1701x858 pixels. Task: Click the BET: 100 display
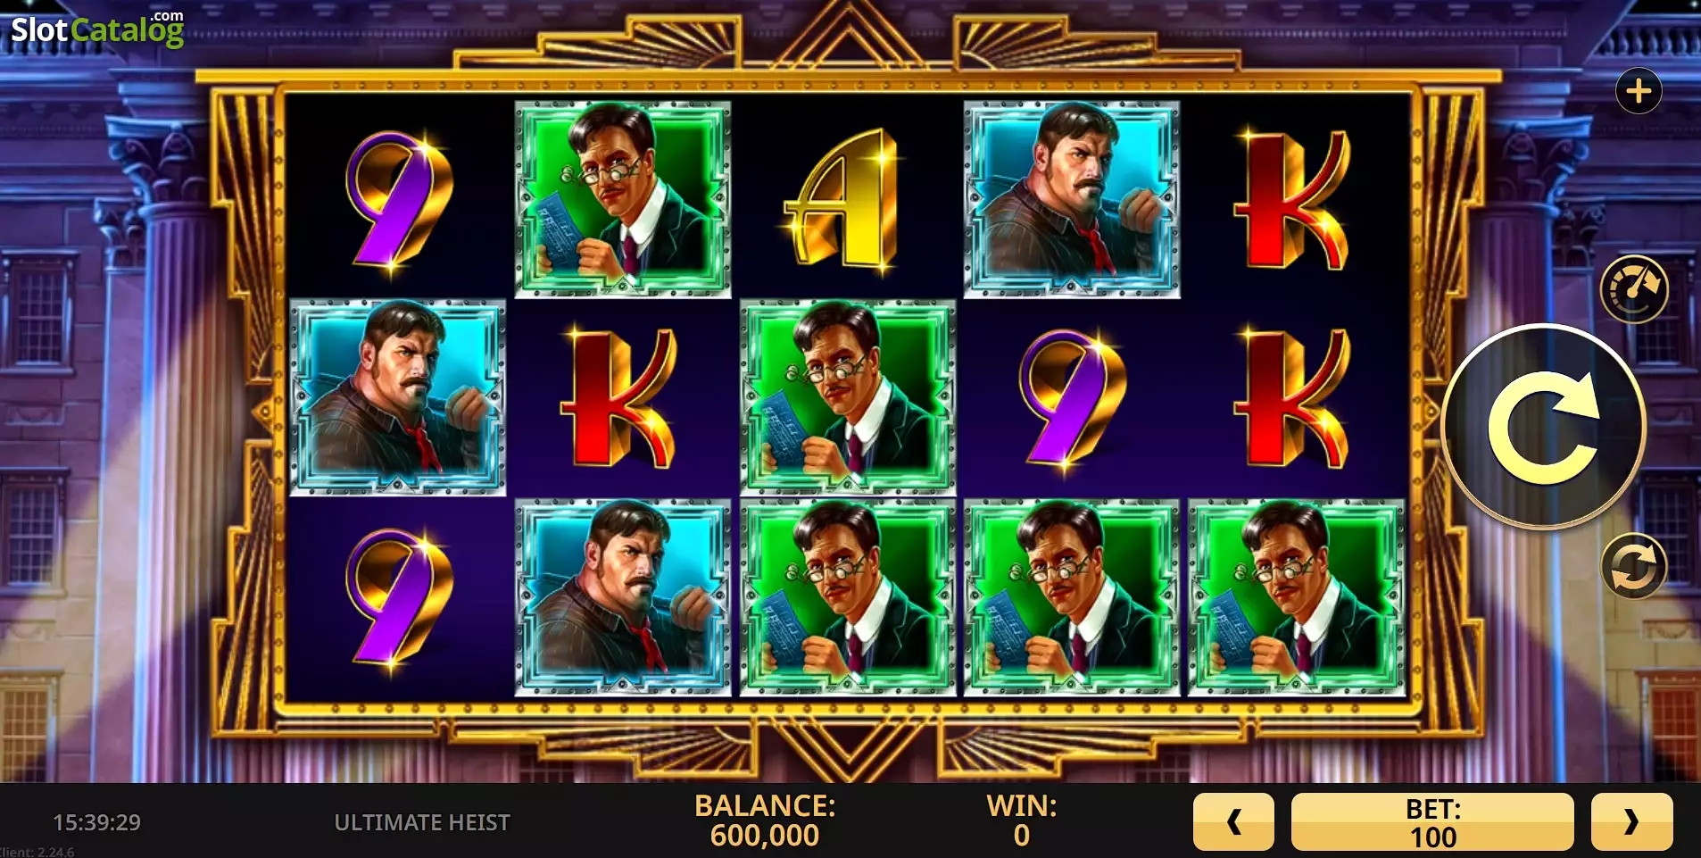(1432, 821)
